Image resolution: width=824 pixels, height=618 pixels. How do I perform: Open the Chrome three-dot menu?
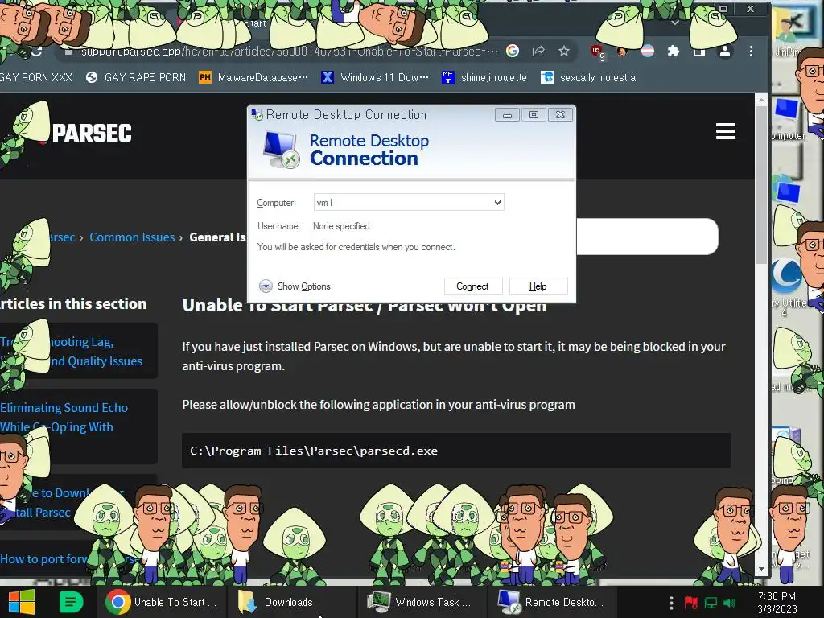(751, 51)
